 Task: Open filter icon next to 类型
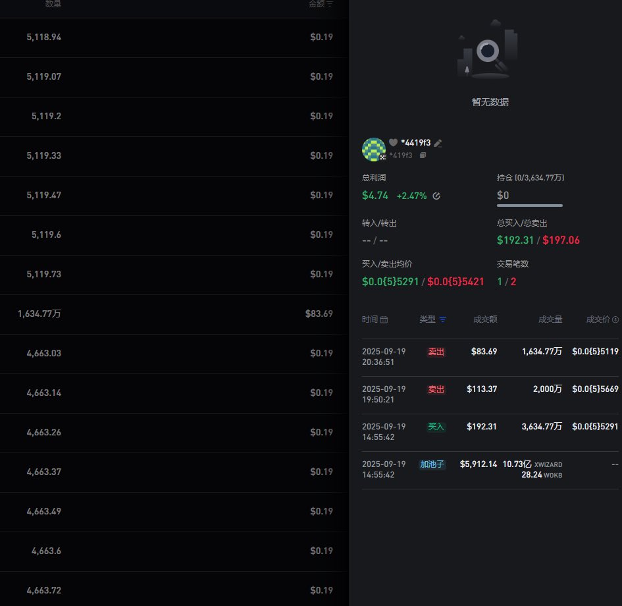[443, 319]
